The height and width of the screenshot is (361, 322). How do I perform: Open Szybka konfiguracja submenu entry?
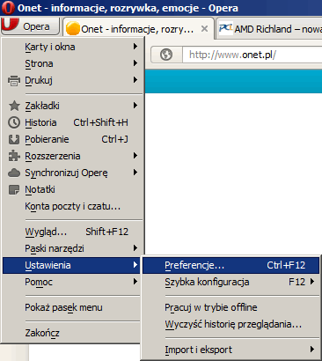[x=231, y=282]
